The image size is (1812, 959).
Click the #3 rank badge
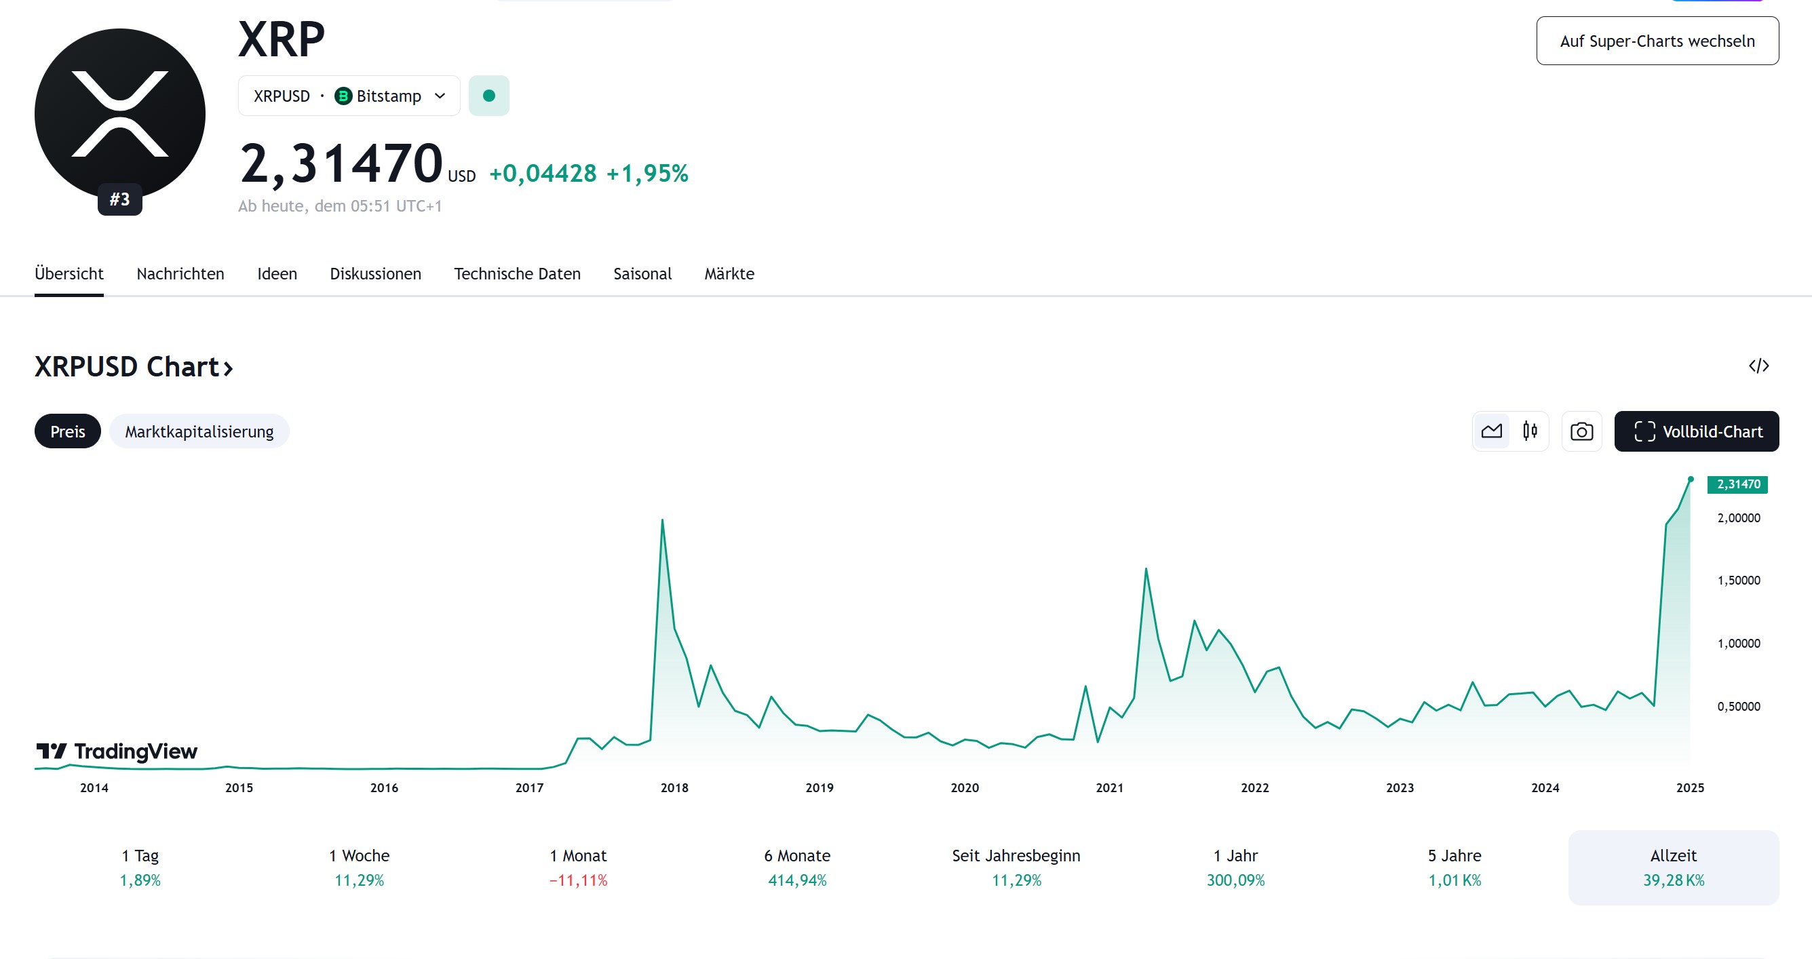point(119,199)
